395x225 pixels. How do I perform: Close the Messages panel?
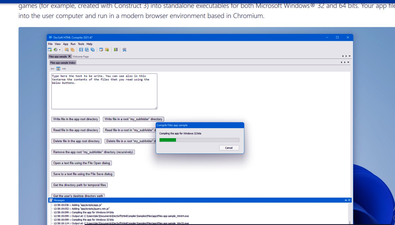349,200
